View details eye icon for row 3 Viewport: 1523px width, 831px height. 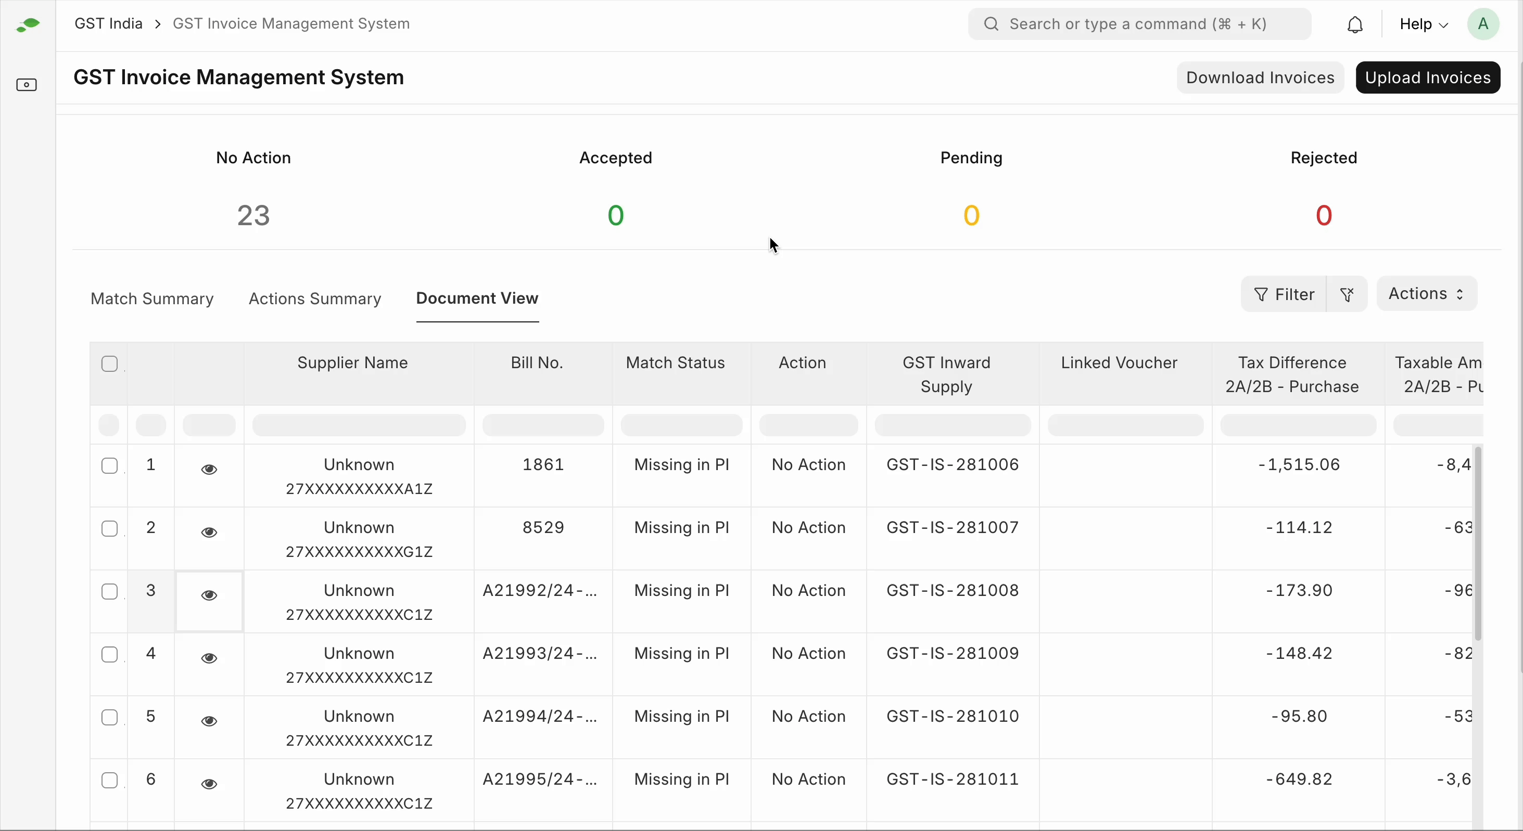pyautogui.click(x=209, y=595)
